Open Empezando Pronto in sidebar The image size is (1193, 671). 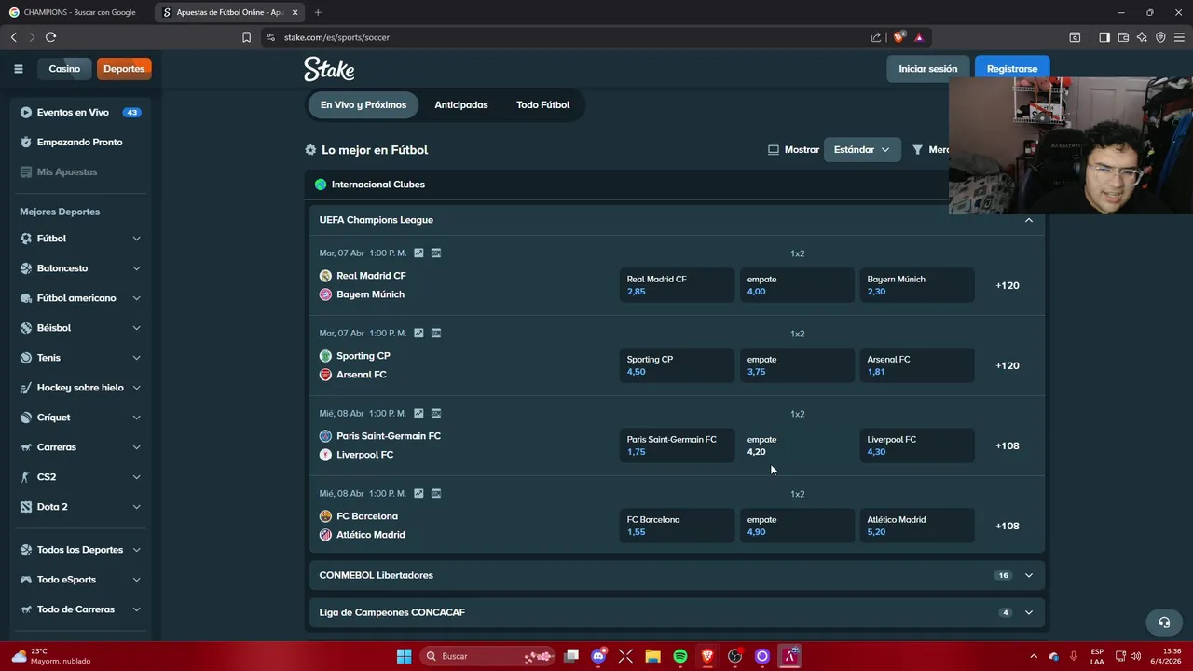point(80,143)
